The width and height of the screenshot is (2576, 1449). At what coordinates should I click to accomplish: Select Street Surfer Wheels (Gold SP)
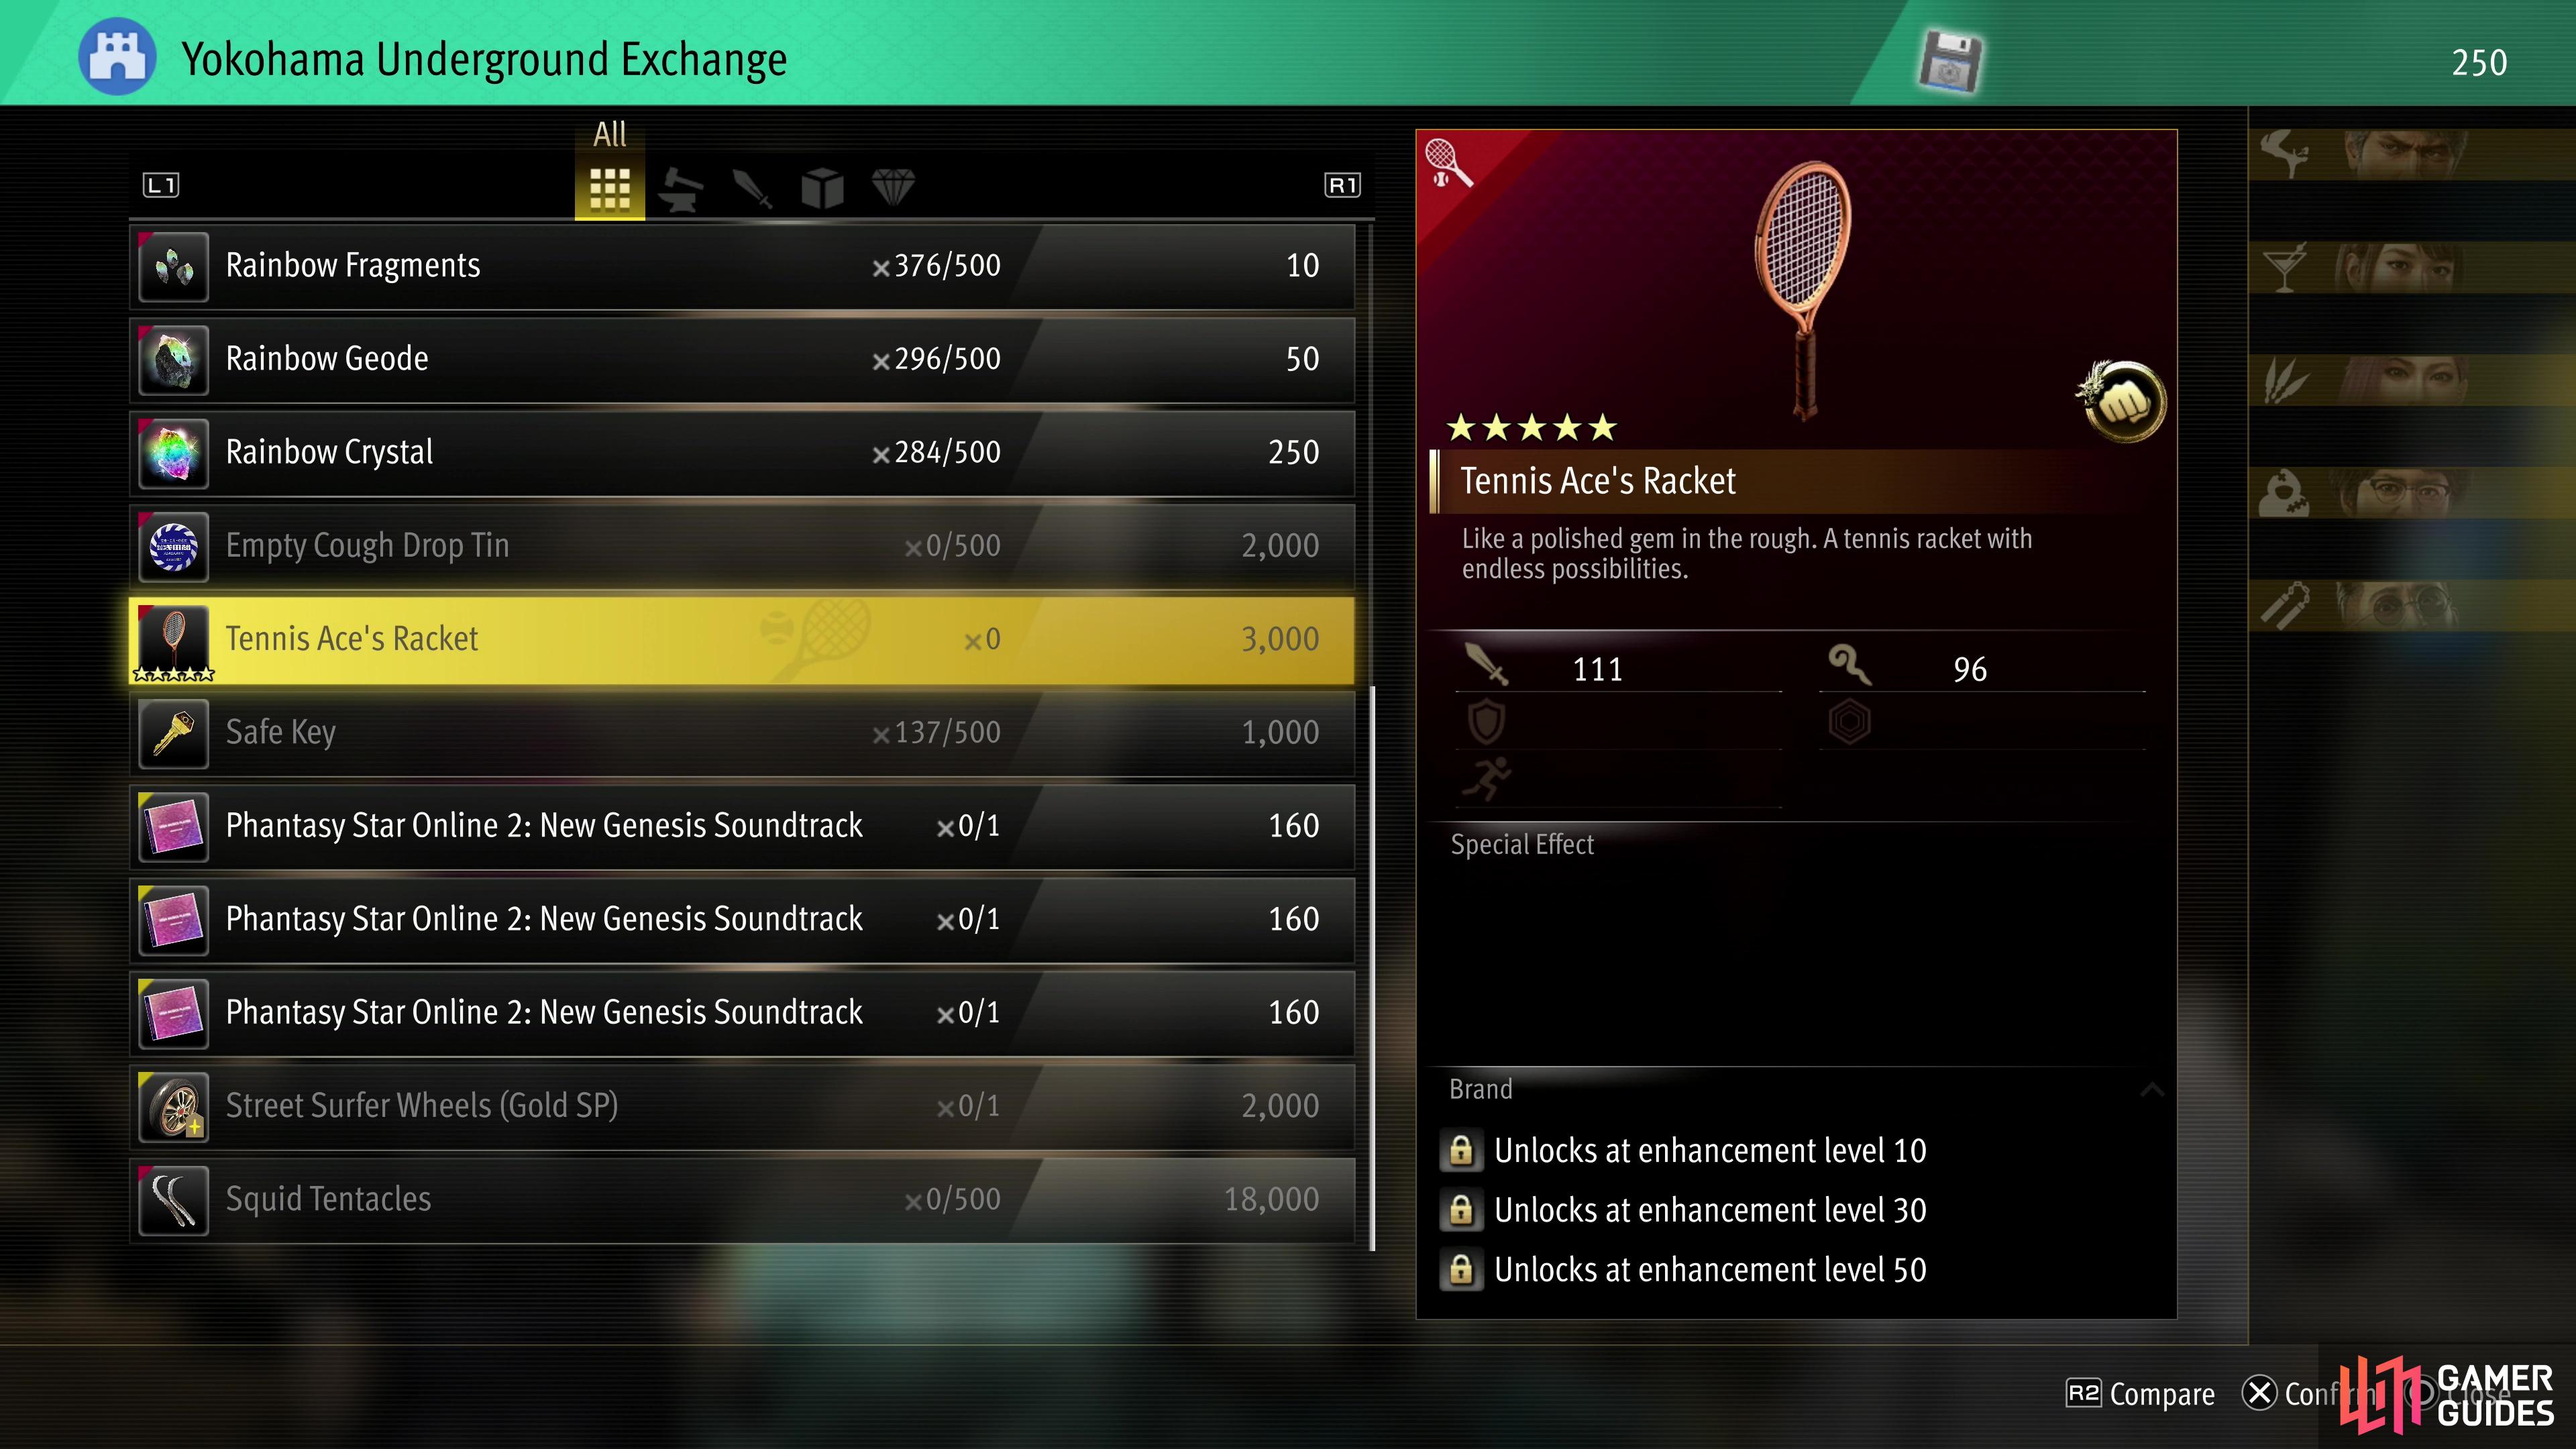[742, 1106]
